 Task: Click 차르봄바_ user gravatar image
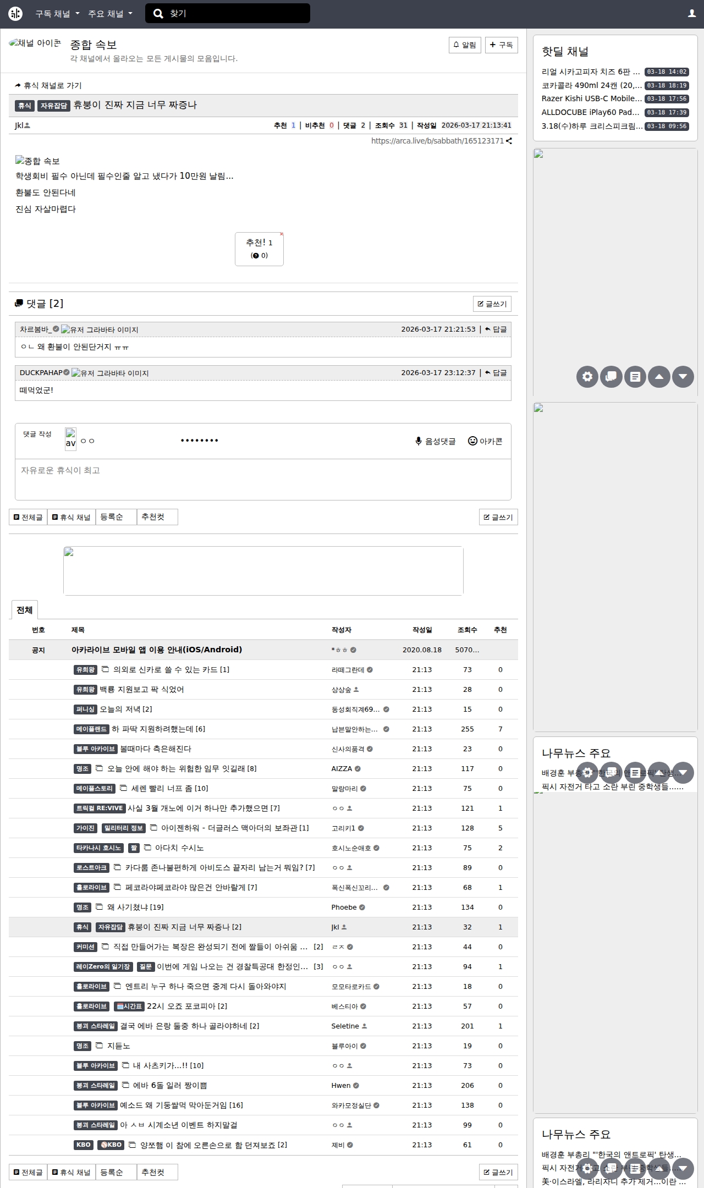click(x=100, y=329)
